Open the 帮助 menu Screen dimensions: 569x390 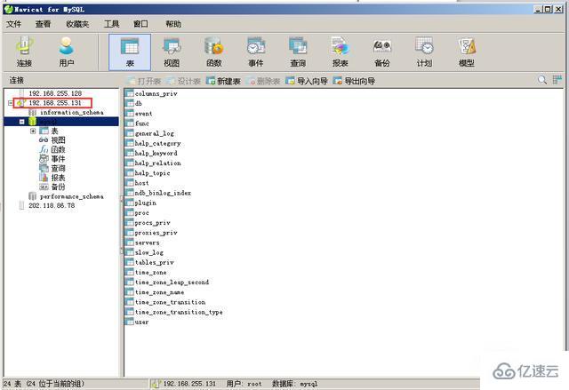coord(173,24)
